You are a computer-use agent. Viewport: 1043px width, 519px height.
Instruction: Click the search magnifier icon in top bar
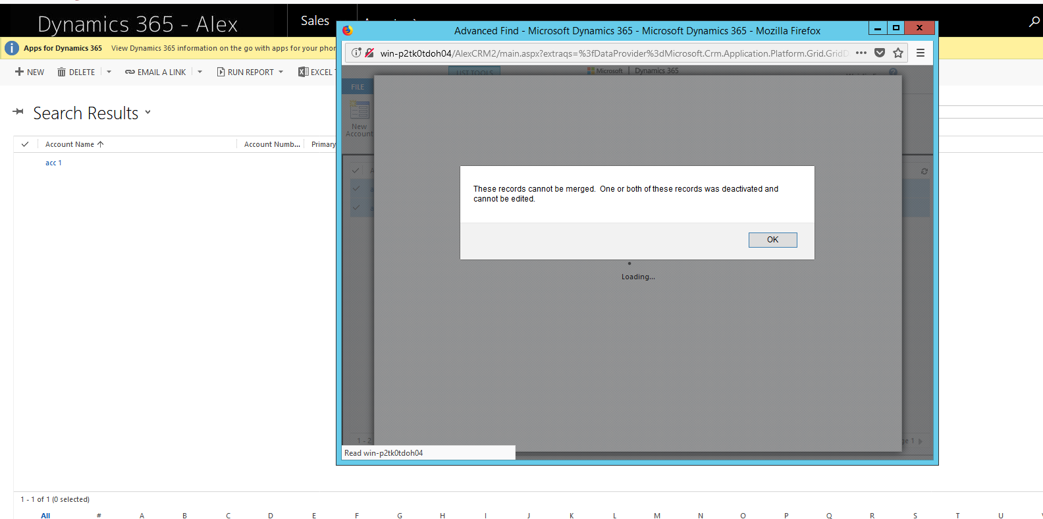(x=1034, y=22)
